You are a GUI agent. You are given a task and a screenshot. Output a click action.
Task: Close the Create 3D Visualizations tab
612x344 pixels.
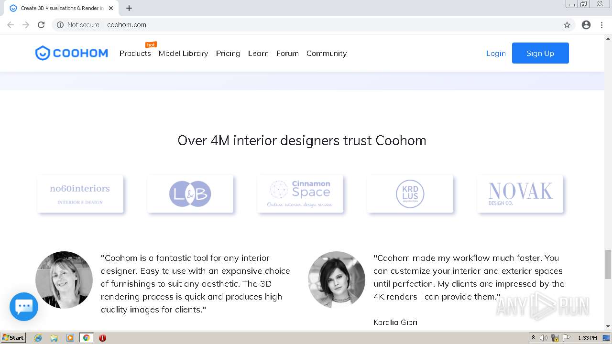pos(111,8)
